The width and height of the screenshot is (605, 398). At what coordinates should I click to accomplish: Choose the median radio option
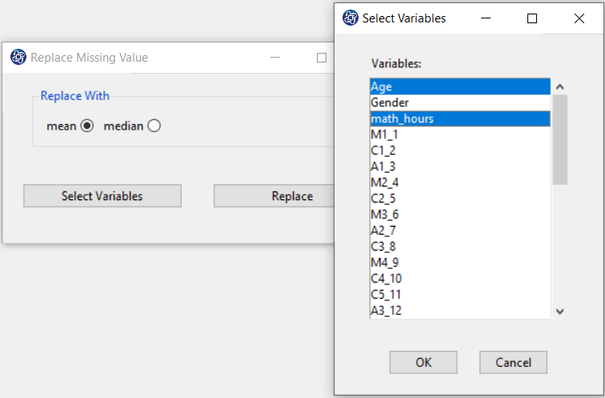pos(154,126)
